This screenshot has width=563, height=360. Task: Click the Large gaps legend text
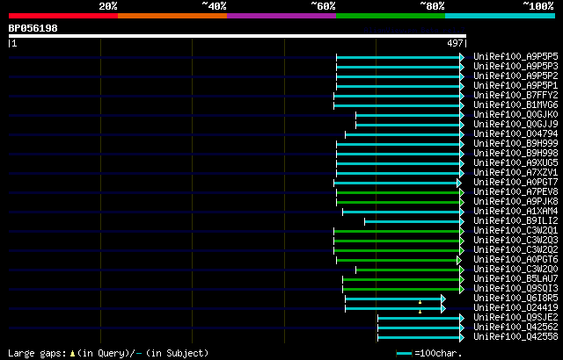pos(37,354)
